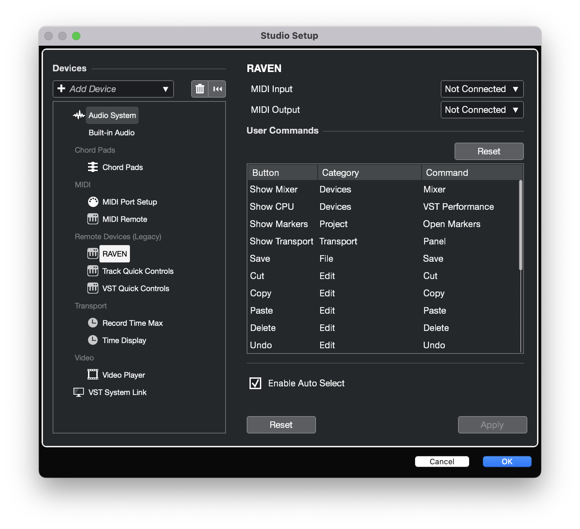Click the Button column header
This screenshot has height=529, width=580.
click(x=283, y=172)
